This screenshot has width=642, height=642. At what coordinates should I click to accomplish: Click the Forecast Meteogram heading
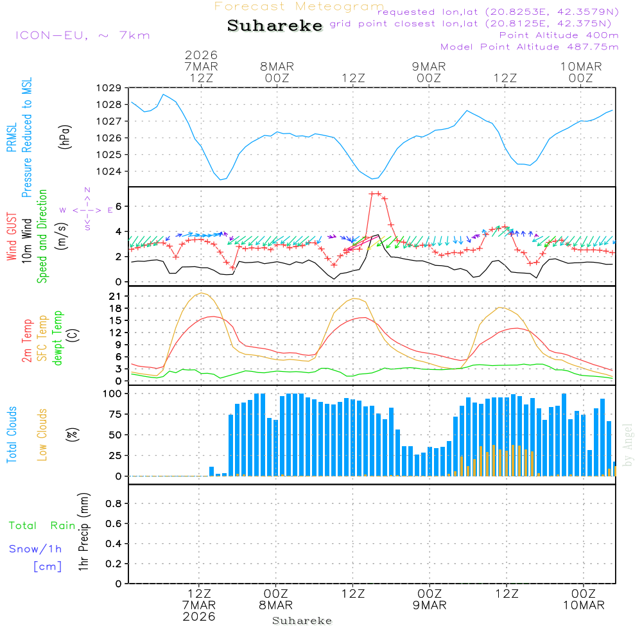(299, 6)
